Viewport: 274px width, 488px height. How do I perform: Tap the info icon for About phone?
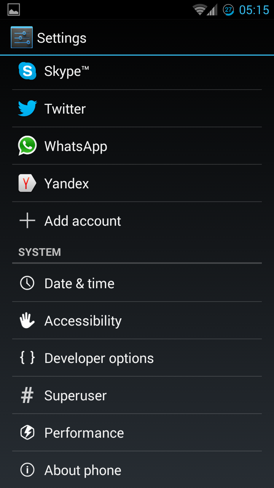(27, 470)
